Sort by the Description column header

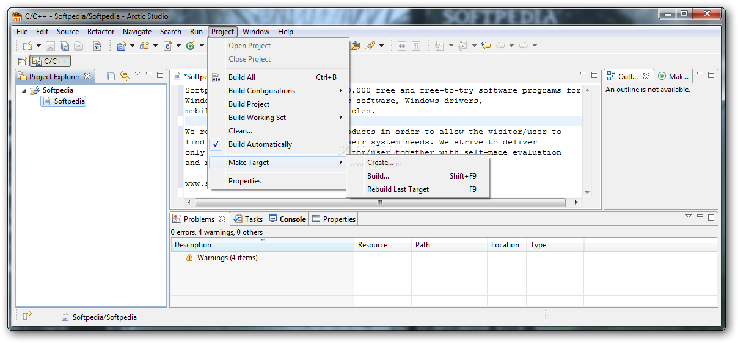point(262,245)
